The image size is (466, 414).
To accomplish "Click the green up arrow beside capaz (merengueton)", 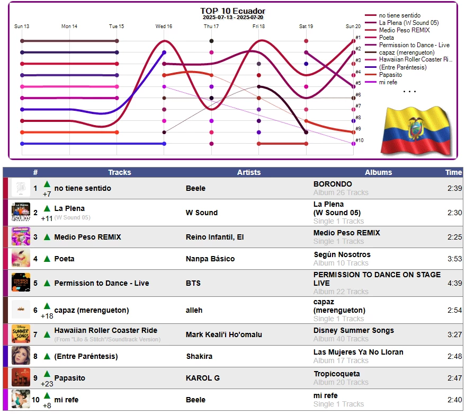I will click(x=47, y=306).
